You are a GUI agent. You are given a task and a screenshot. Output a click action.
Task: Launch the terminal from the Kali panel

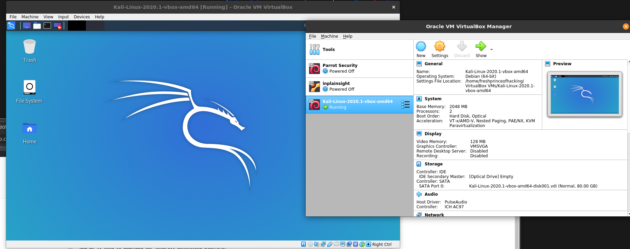(x=47, y=25)
